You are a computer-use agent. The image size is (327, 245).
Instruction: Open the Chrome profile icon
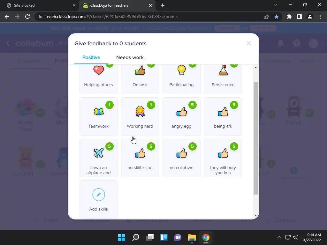[310, 17]
